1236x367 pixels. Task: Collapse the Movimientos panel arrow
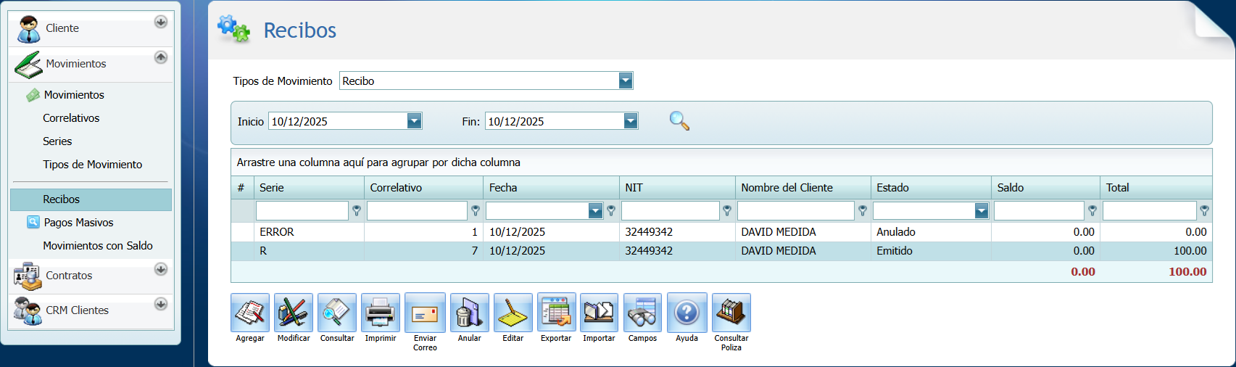(x=161, y=57)
